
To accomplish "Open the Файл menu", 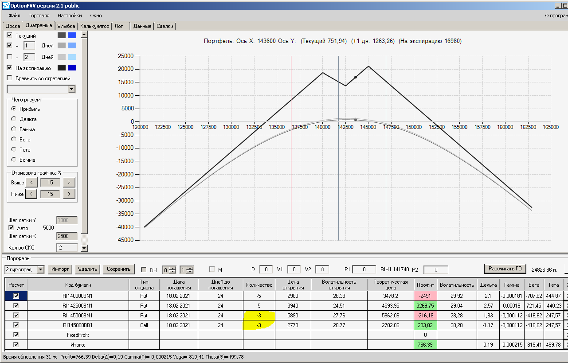I will (x=14, y=16).
